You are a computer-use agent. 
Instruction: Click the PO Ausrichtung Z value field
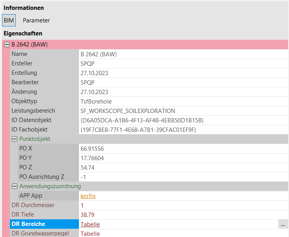pyautogui.click(x=183, y=177)
